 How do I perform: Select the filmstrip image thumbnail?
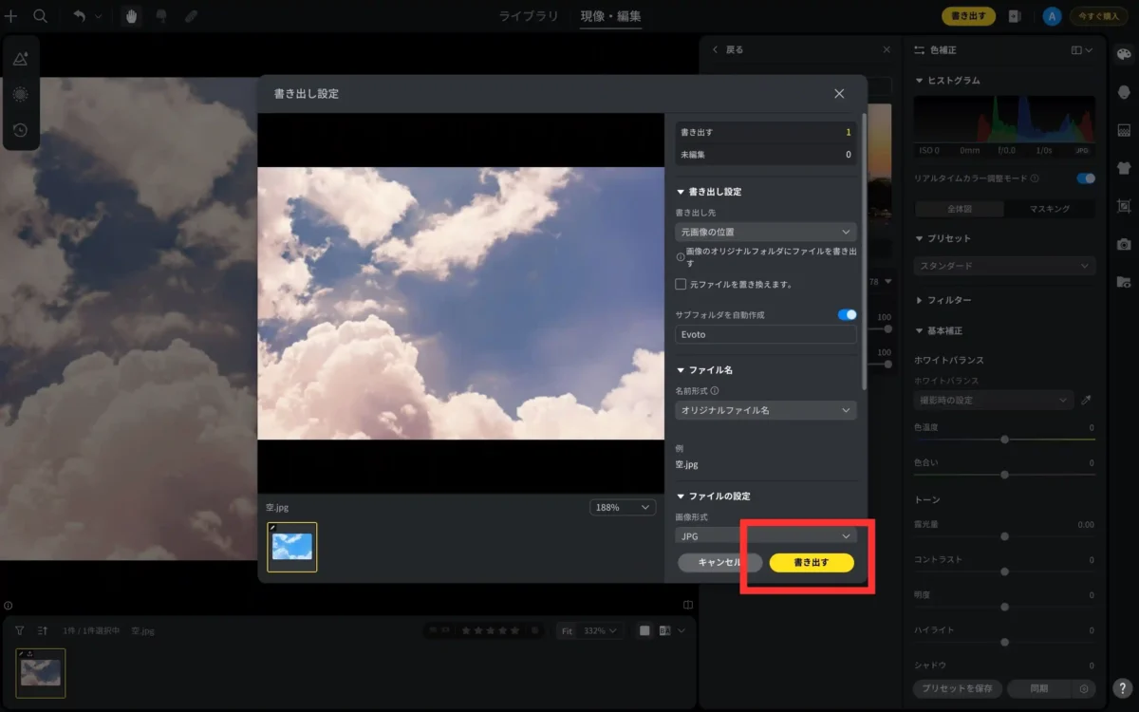coord(41,672)
